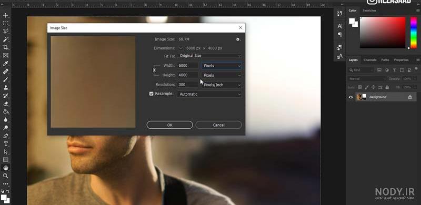Select the Magic Wand tool
This screenshot has height=205, width=421.
click(6, 39)
